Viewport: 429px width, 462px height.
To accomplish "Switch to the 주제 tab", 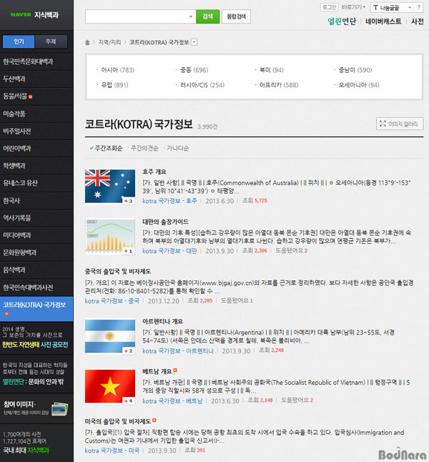I will [x=51, y=41].
